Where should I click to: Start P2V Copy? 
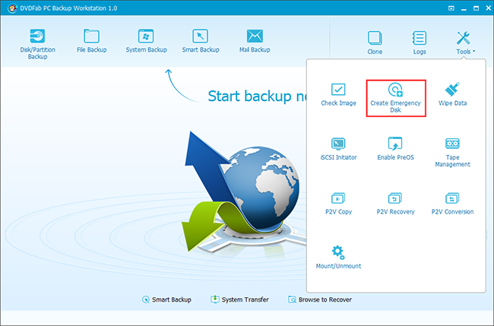pos(338,204)
